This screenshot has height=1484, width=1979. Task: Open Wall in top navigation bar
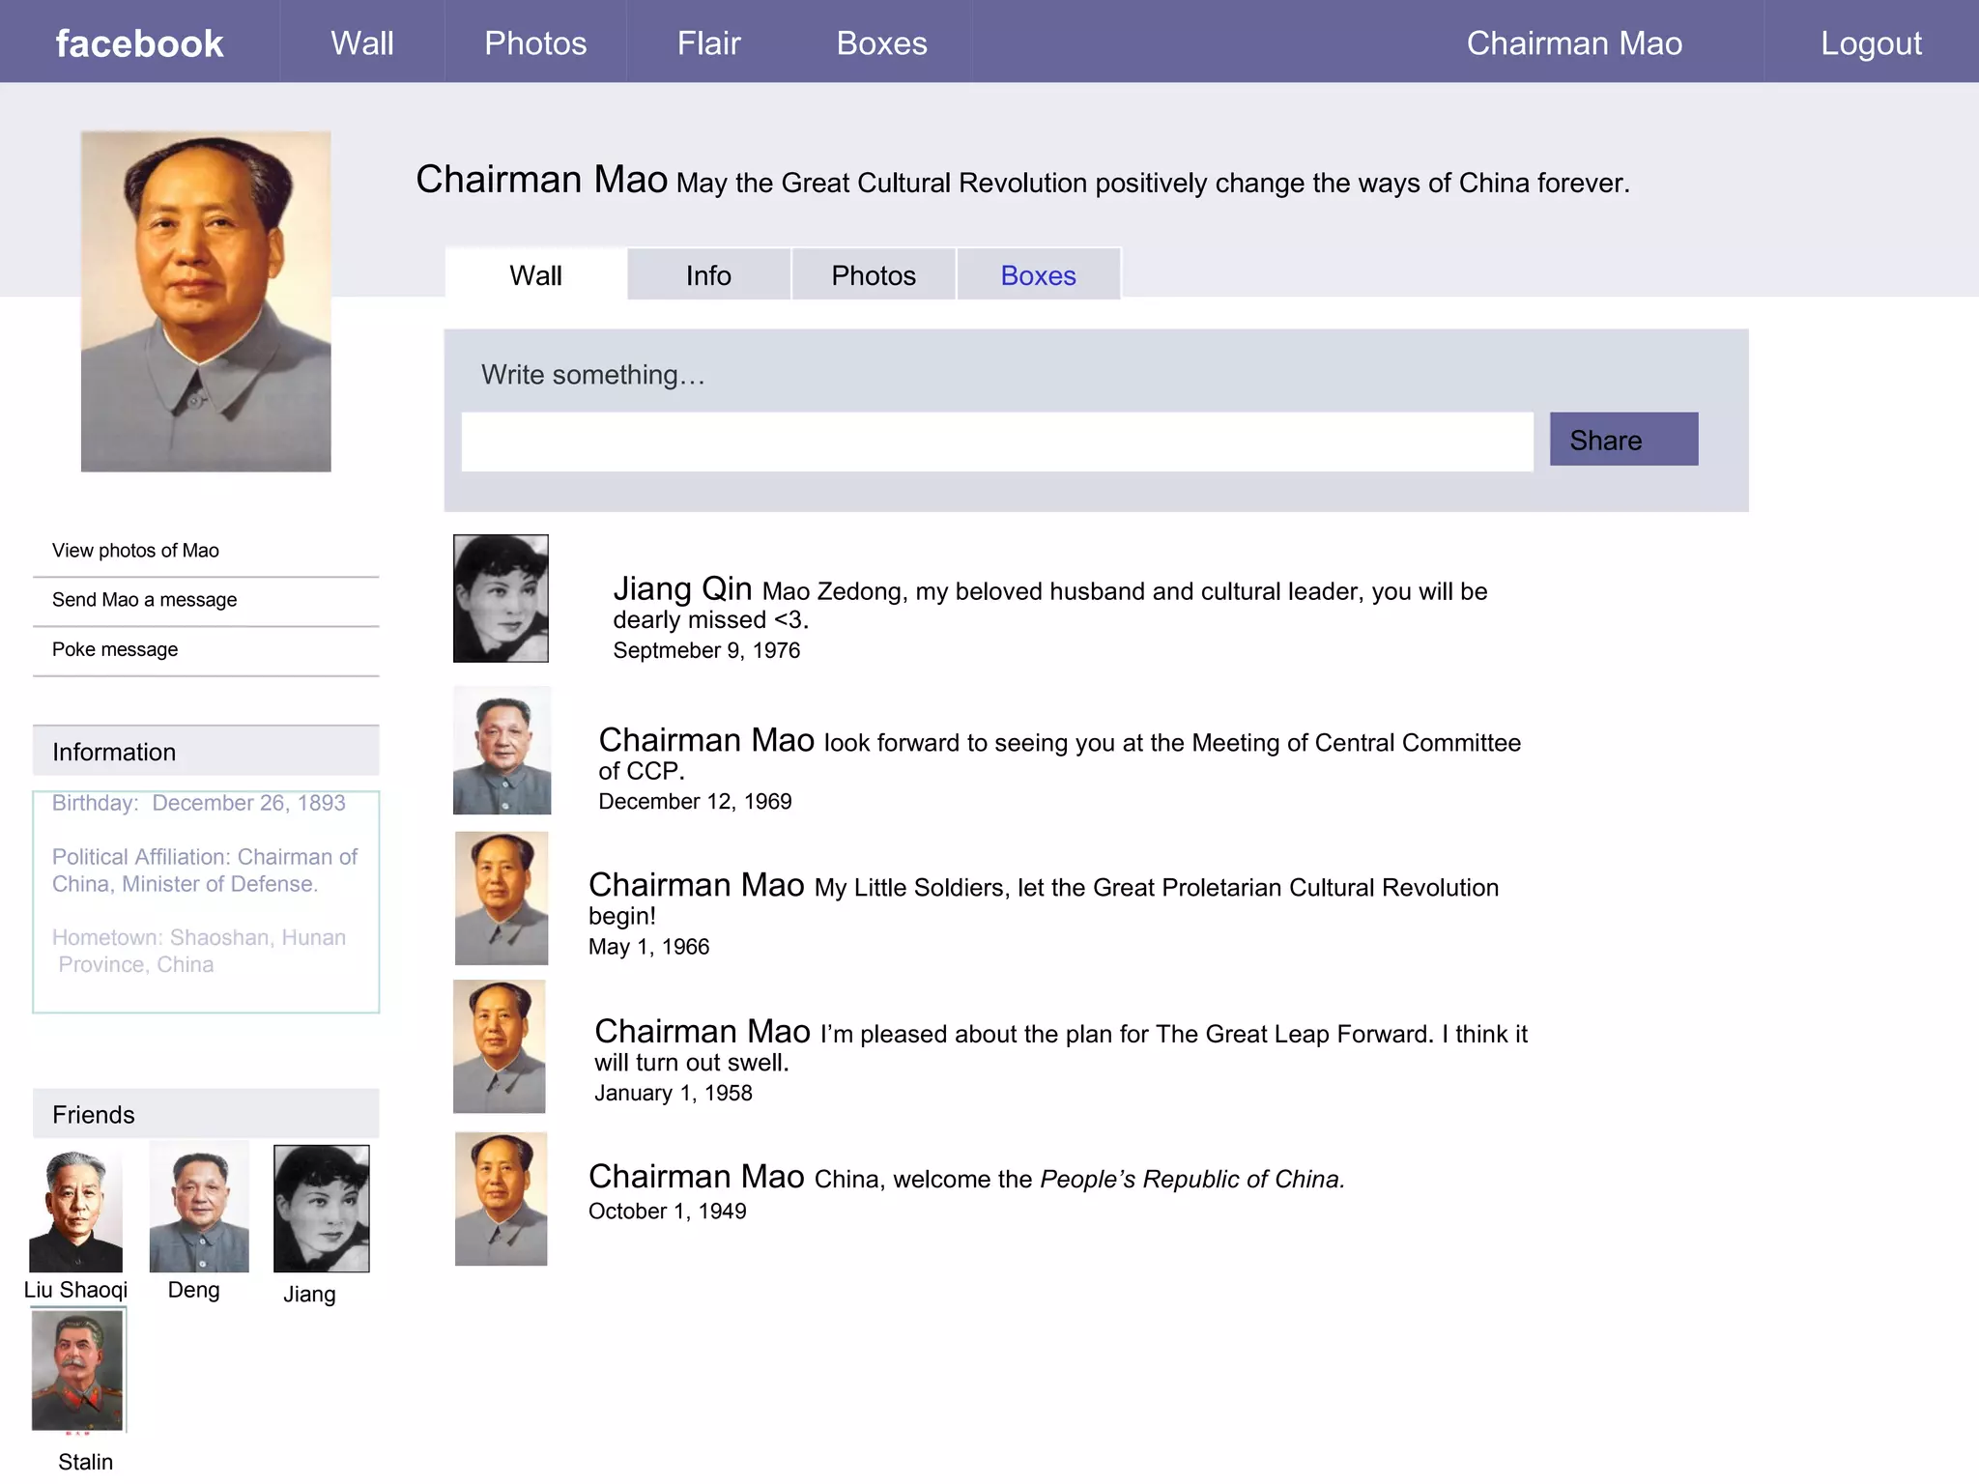click(x=361, y=43)
